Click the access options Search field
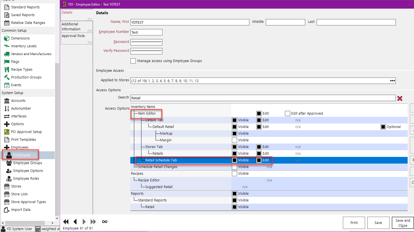The height and width of the screenshot is (232, 414). (263, 98)
